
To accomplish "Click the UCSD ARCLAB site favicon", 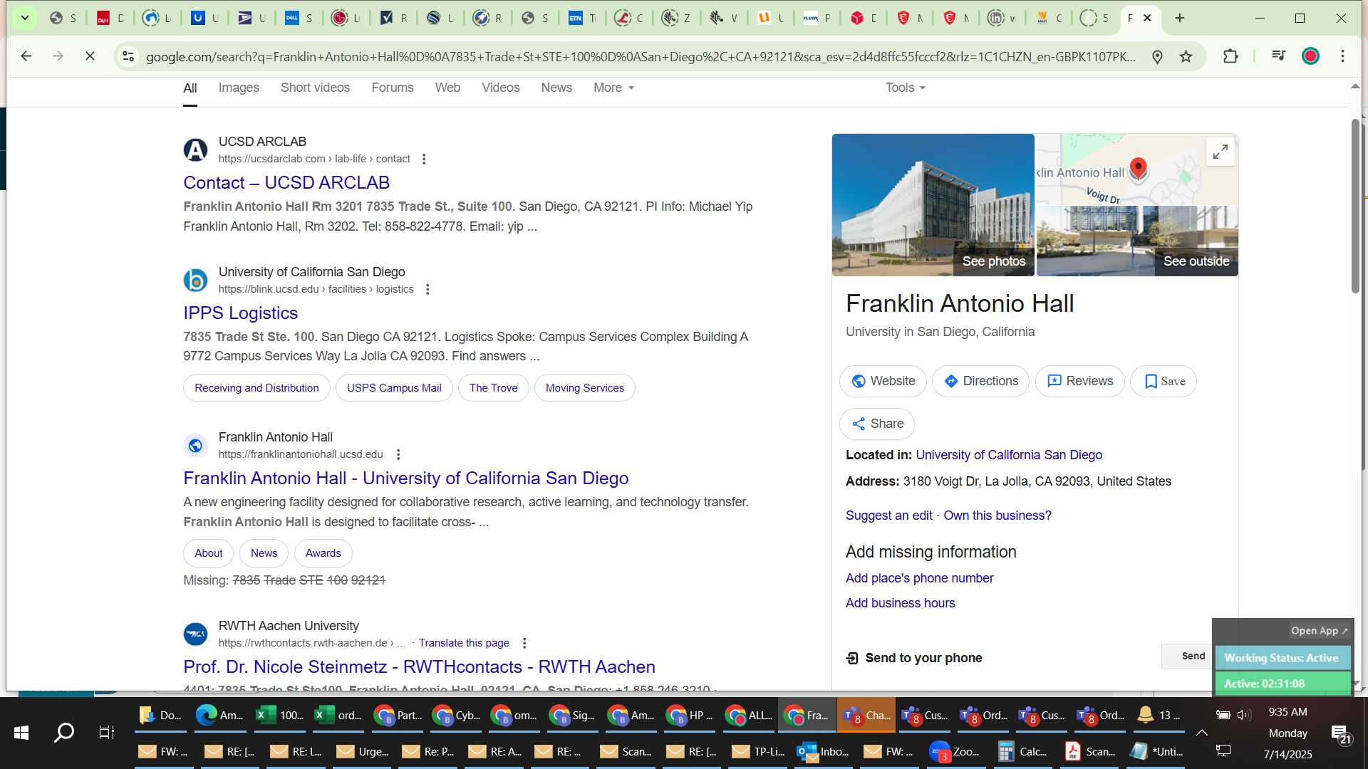I will [195, 150].
